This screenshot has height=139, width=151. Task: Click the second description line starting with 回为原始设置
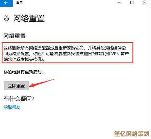66,54
